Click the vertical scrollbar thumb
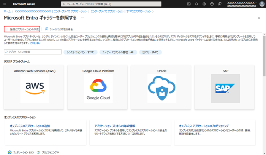Image resolution: width=266 pixels, height=155 pixels. [264, 56]
